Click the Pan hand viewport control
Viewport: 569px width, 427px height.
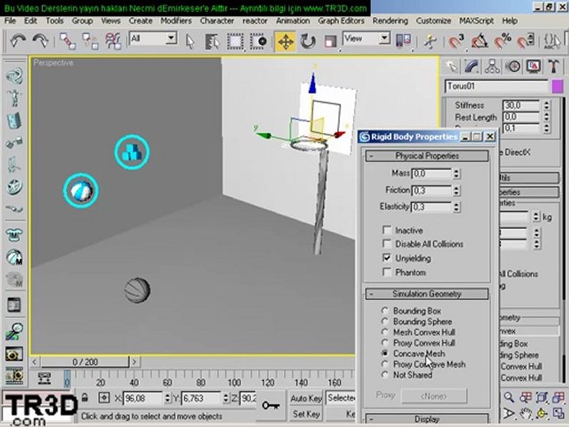(x=525, y=413)
